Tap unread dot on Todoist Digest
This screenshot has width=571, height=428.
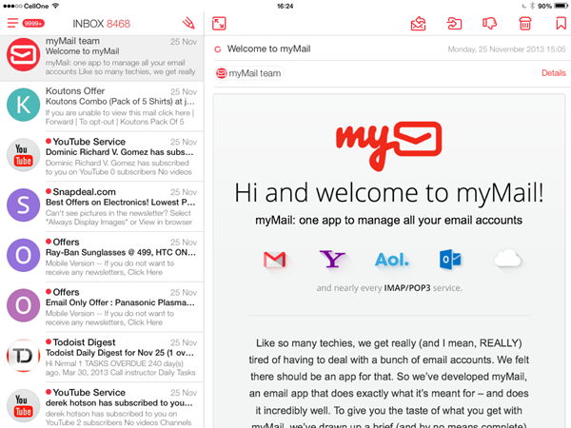[49, 341]
